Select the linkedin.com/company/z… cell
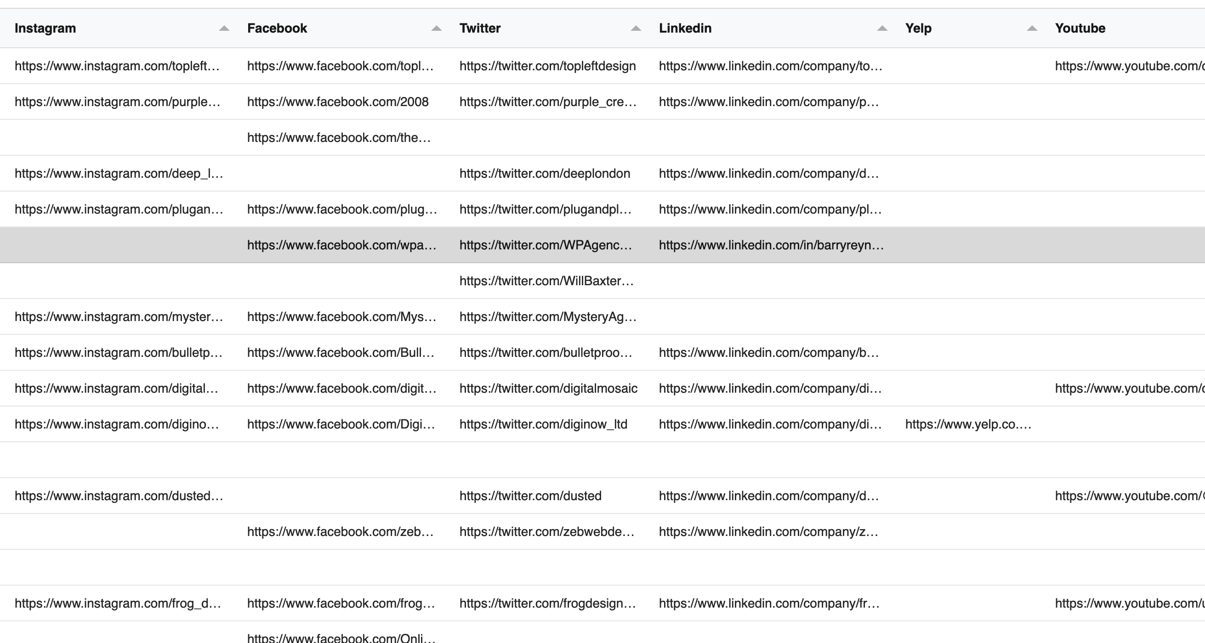 tap(768, 532)
